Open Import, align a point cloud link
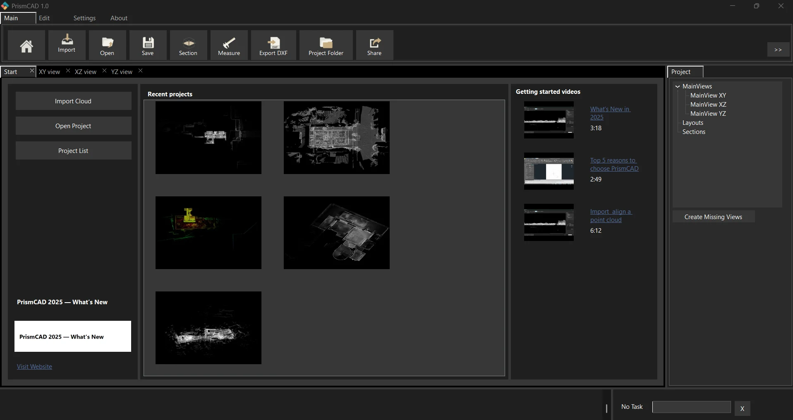The height and width of the screenshot is (420, 793). (611, 216)
